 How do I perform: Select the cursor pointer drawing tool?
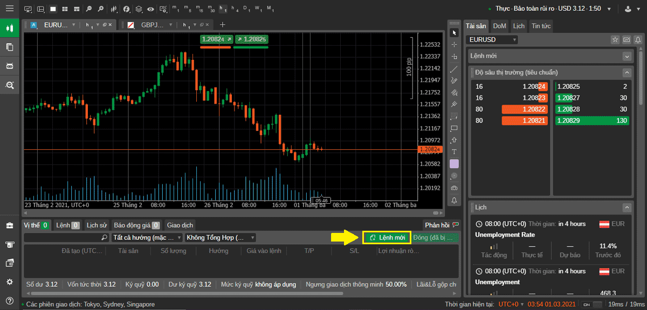pos(454,33)
